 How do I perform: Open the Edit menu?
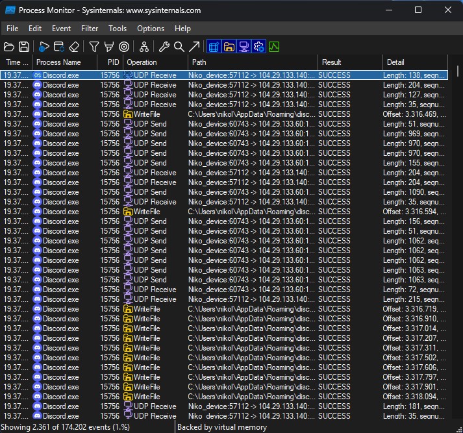coord(35,29)
